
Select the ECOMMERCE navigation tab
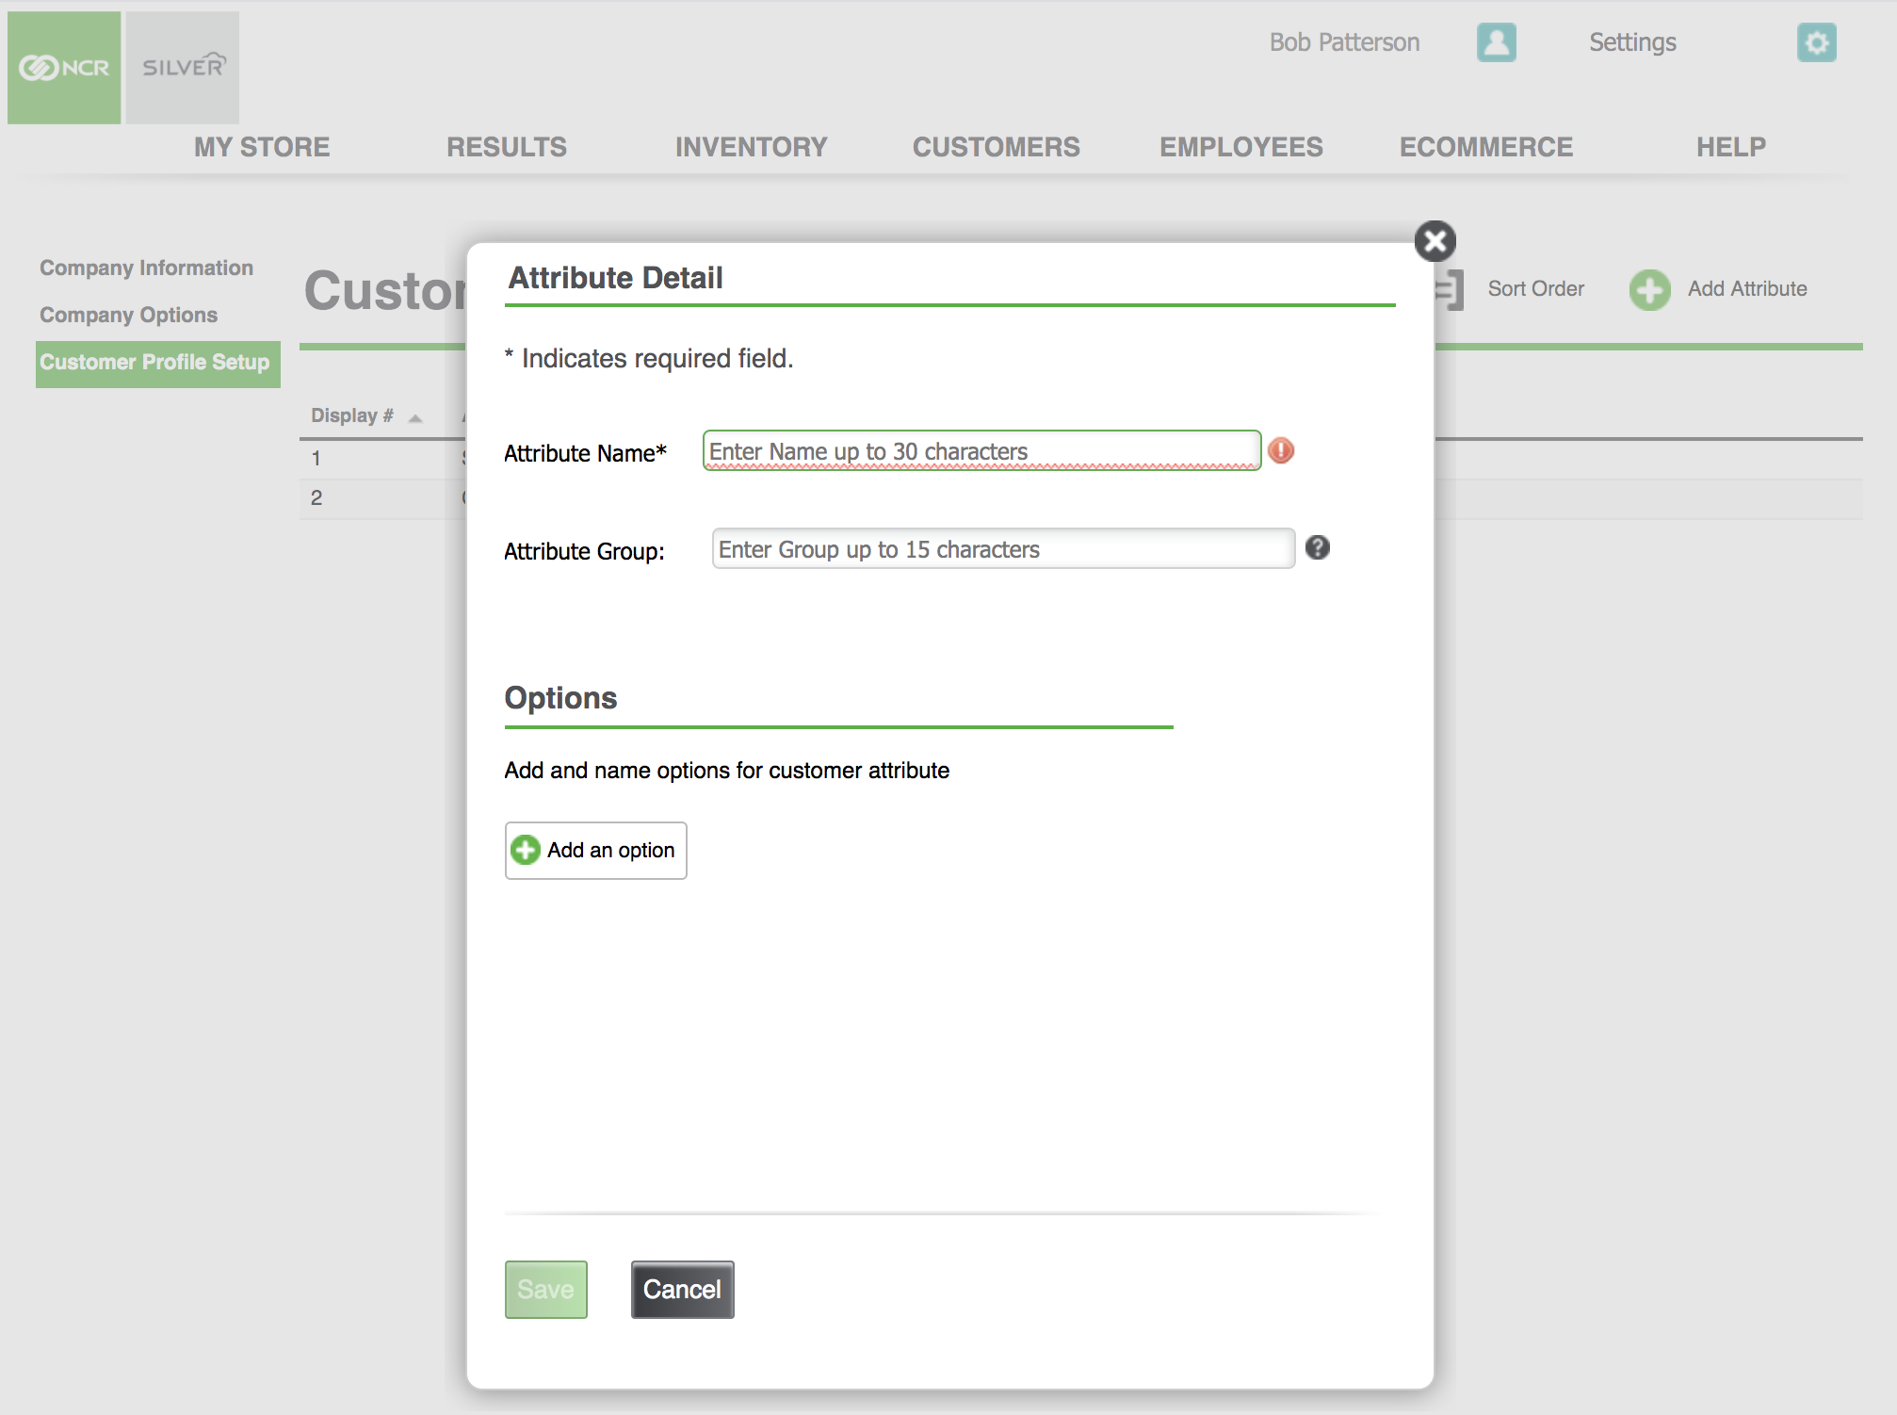click(x=1485, y=146)
